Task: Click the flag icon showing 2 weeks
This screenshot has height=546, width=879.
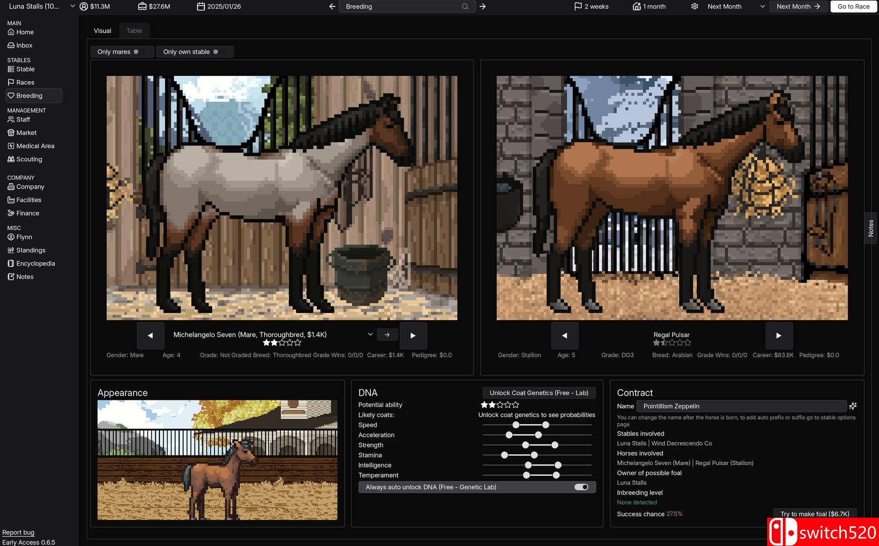Action: point(577,6)
